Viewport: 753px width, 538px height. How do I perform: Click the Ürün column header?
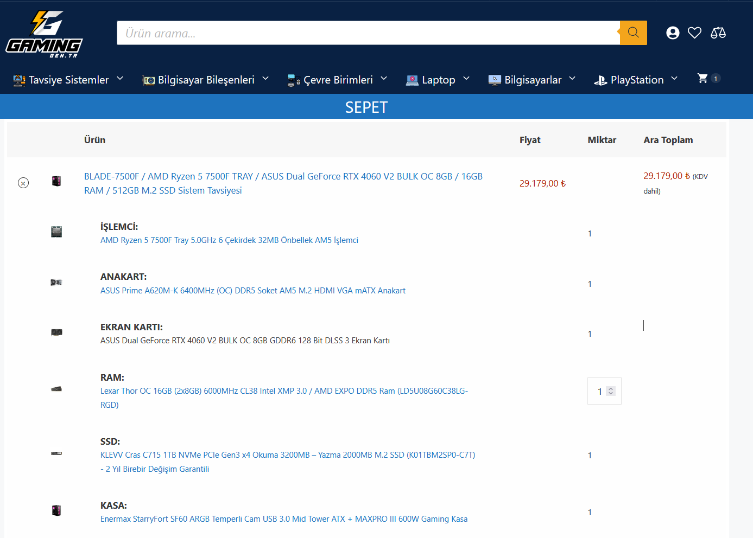pyautogui.click(x=94, y=140)
